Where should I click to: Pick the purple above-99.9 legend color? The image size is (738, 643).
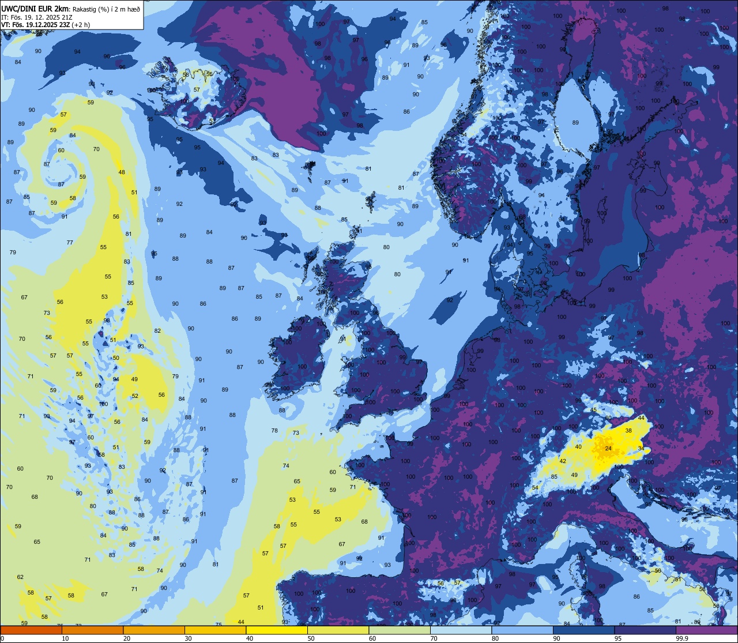(x=706, y=630)
